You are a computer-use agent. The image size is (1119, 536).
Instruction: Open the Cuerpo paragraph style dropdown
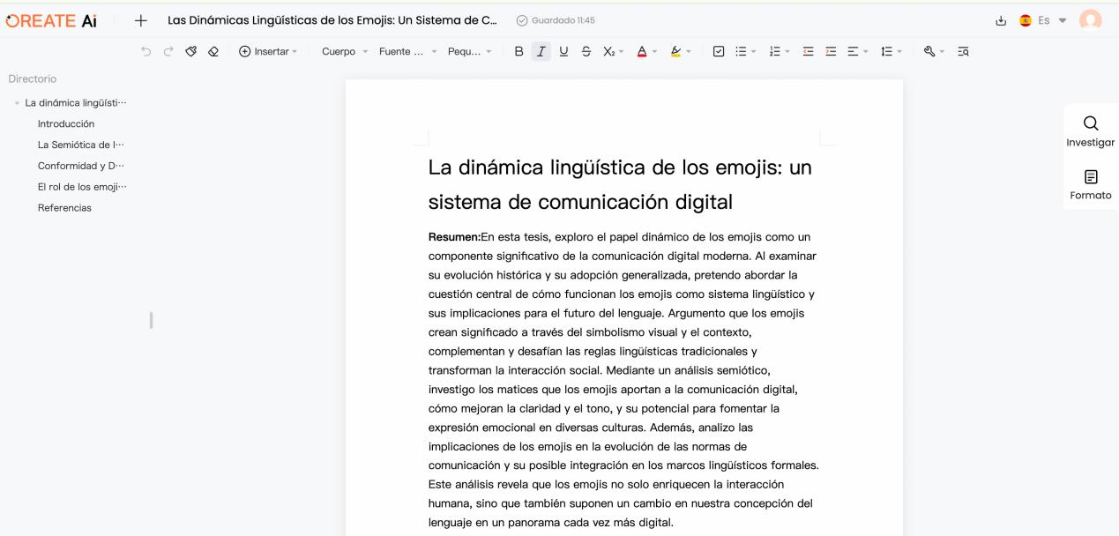pos(344,51)
